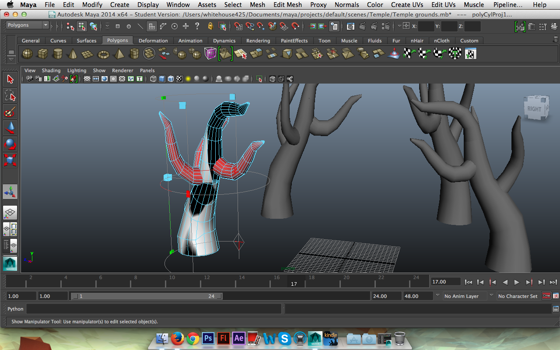The width and height of the screenshot is (560, 350).
Task: Click the current frame field showing 17.00
Action: (x=446, y=282)
